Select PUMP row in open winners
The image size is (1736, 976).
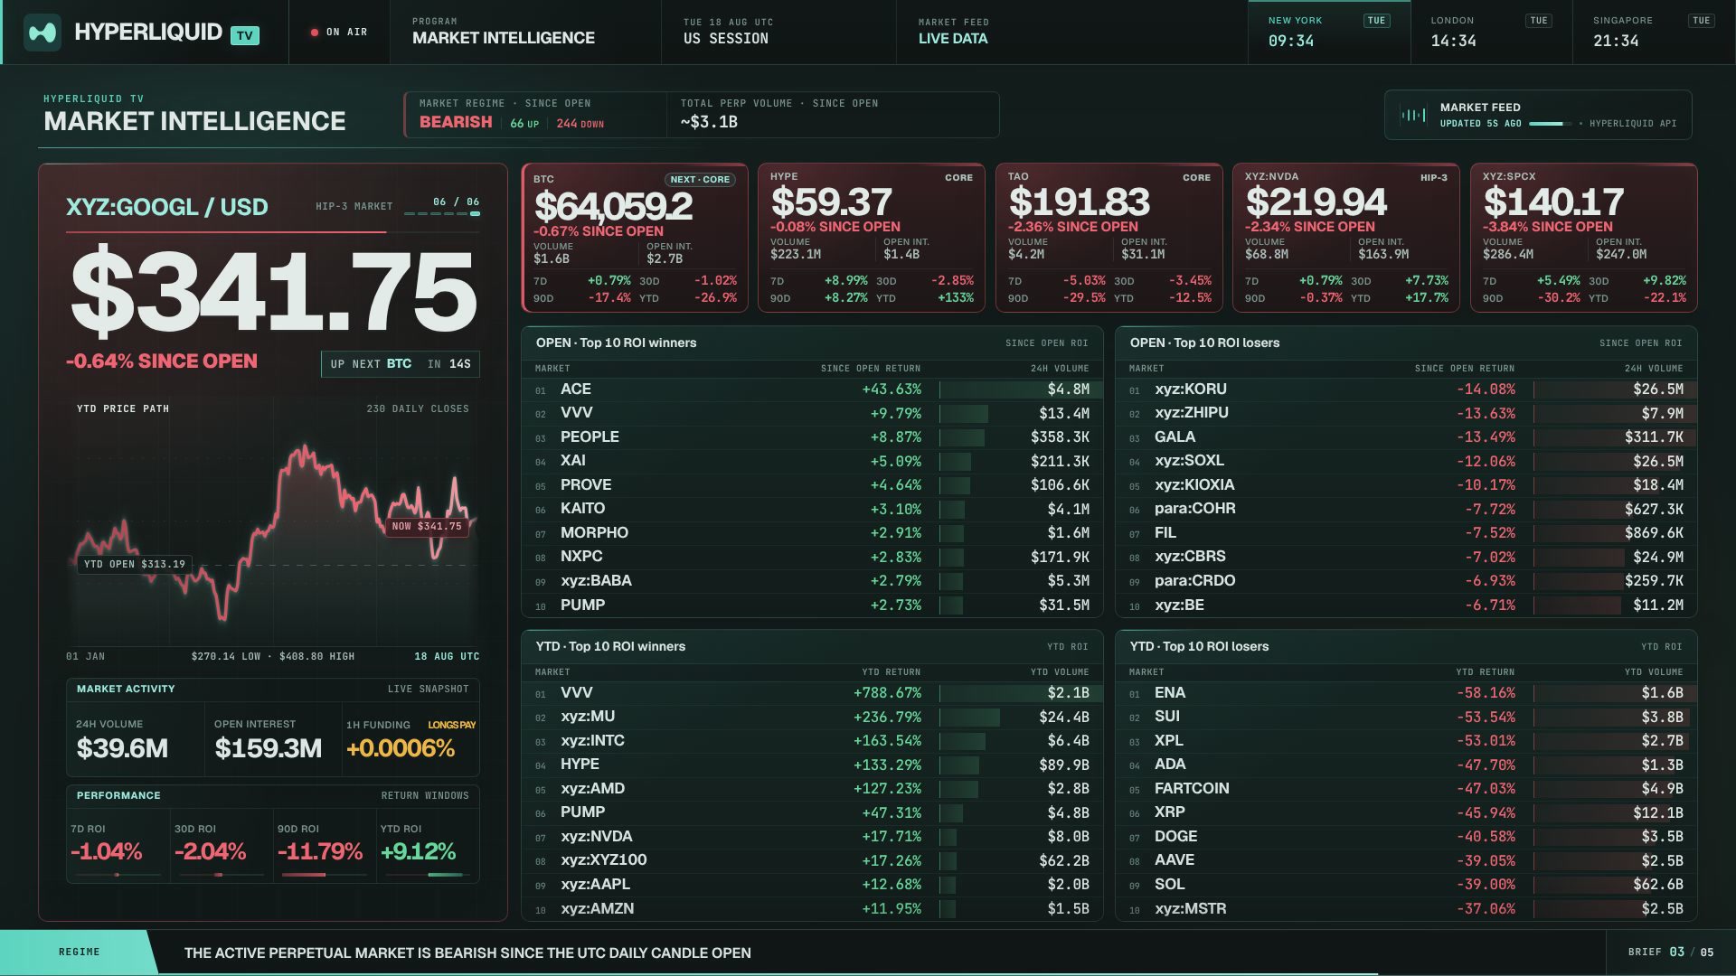coord(812,605)
